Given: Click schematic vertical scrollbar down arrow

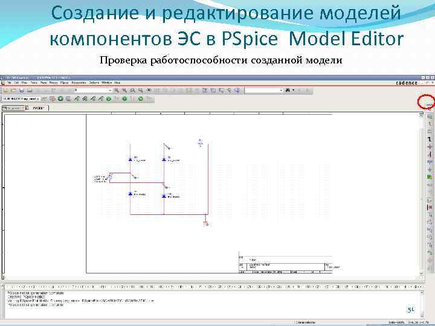Looking at the screenshot, I should 422,273.
